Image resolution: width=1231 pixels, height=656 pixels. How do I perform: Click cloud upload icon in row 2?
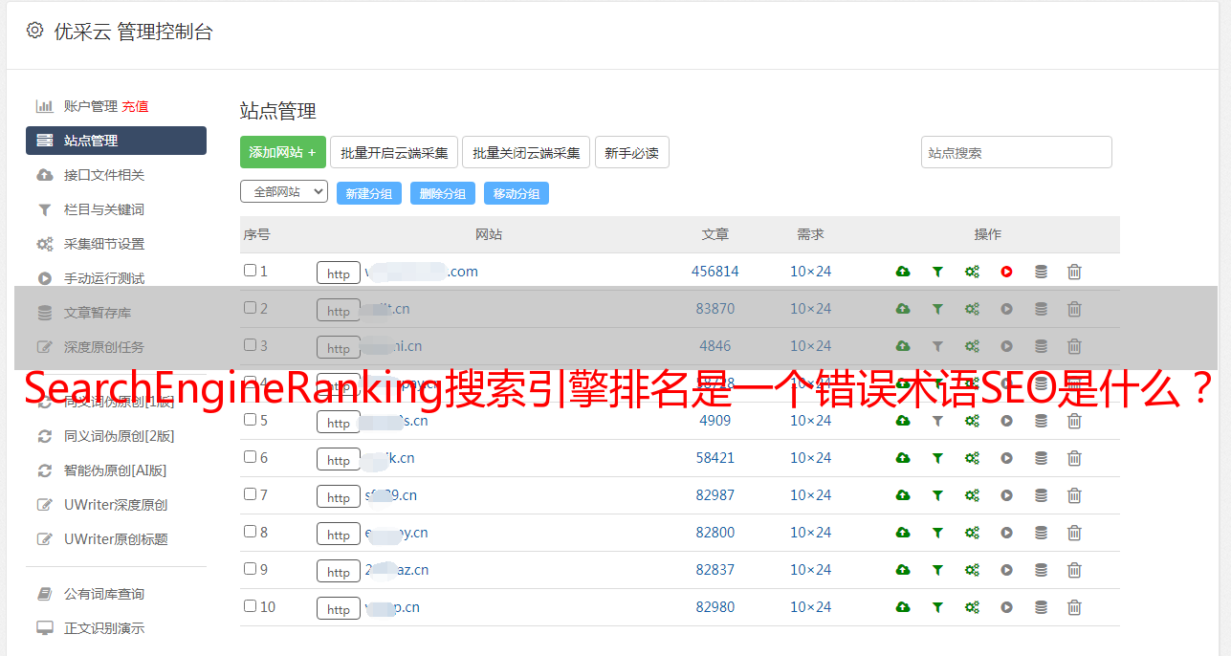(903, 309)
